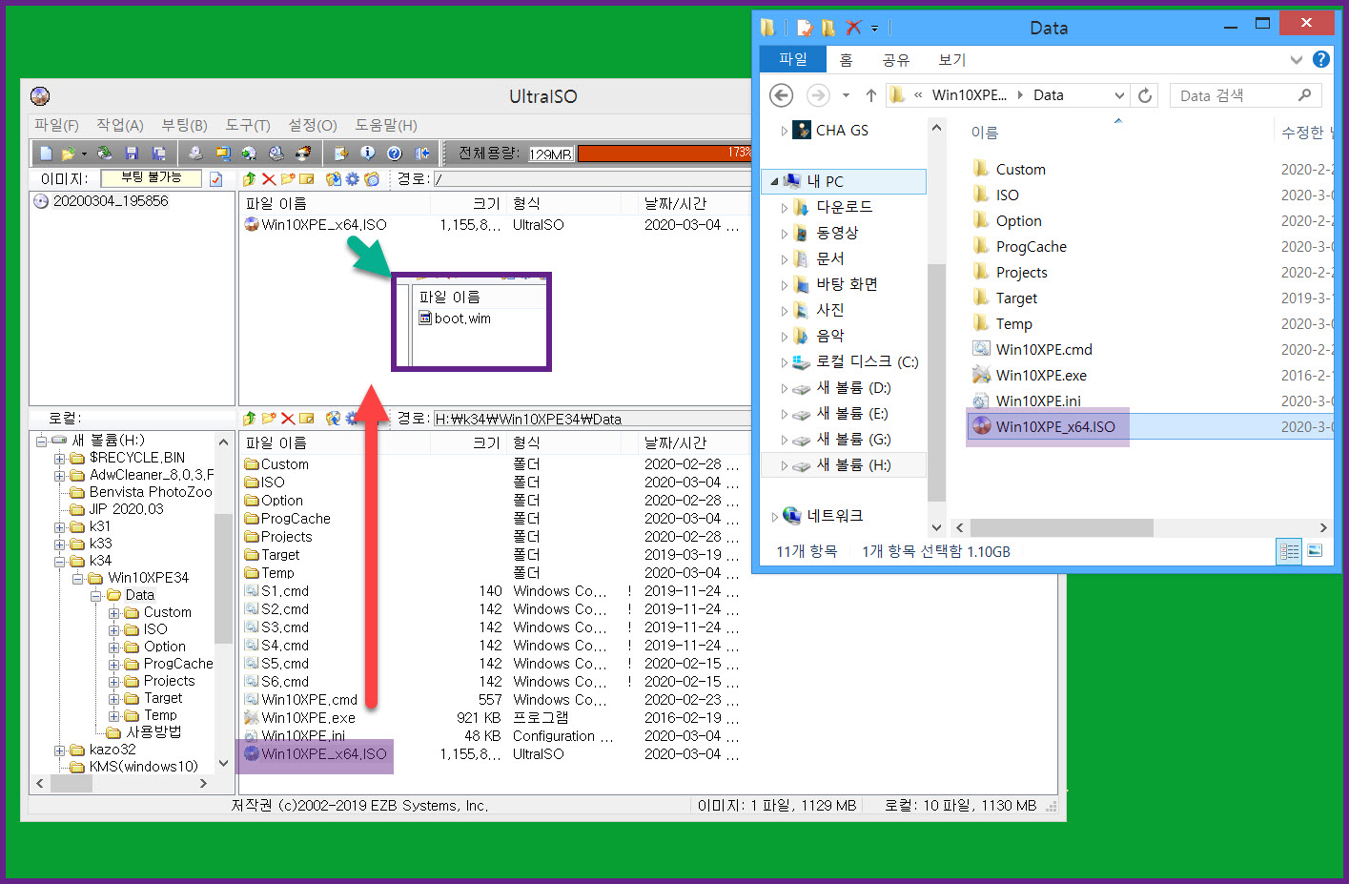
Task: Click the Up arrow in Data explorer window
Action: pos(870,95)
